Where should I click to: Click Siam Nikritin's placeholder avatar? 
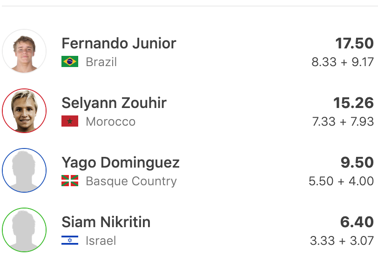pyautogui.click(x=24, y=230)
